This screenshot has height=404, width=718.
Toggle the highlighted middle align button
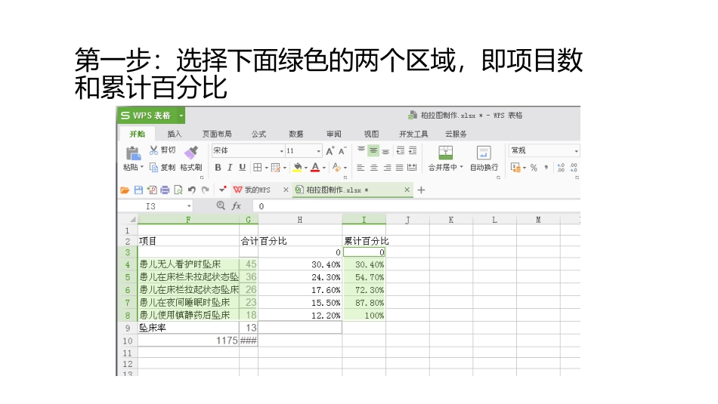coord(373,150)
